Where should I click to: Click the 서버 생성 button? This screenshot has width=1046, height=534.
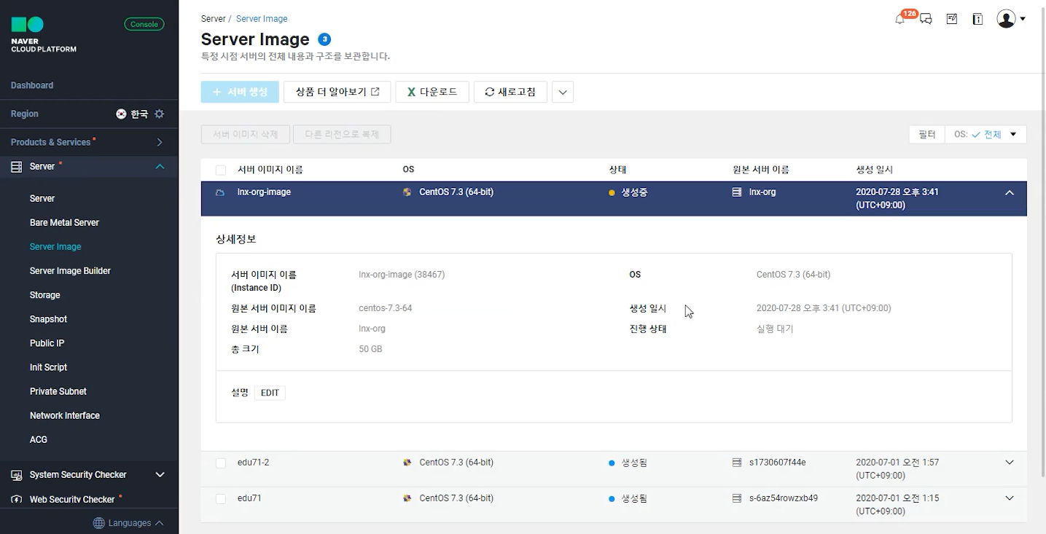coord(240,92)
